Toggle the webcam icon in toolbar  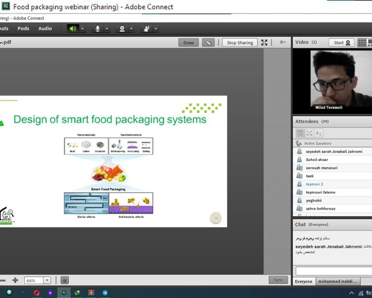(122, 29)
